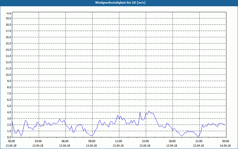Select the 6,0 y-axis value
The image size is (238, 149).
click(9, 100)
